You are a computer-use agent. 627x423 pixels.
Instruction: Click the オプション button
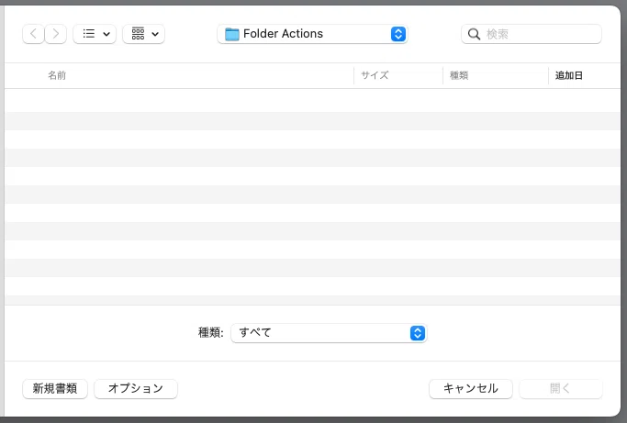click(x=136, y=389)
